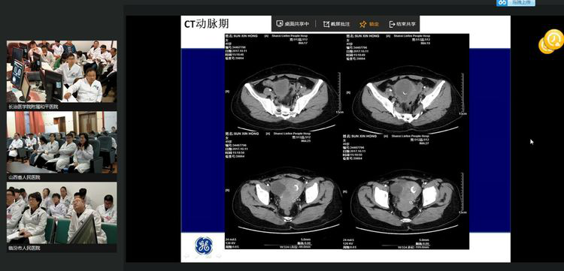Open the 长治医学院附属和平医院 video feed
564x271 pixels.
coord(62,71)
